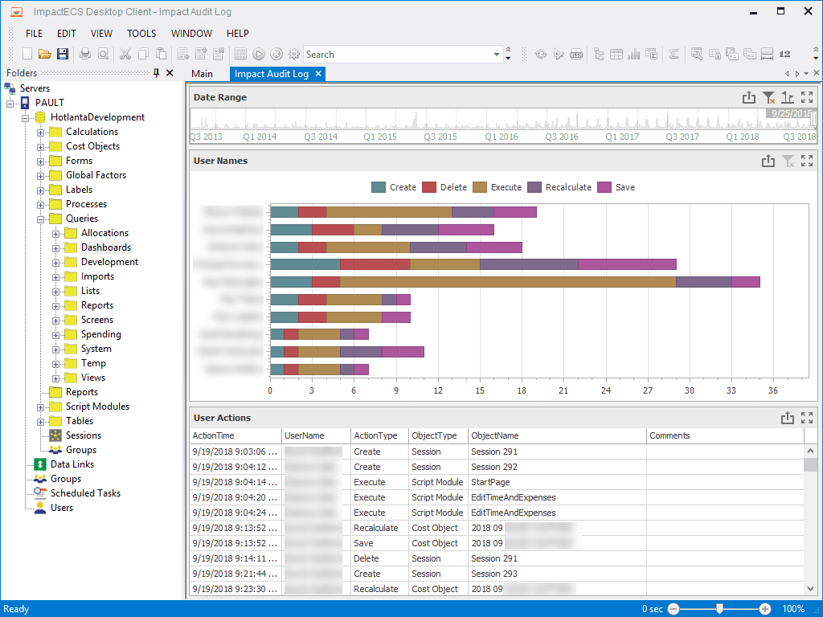The width and height of the screenshot is (823, 617).
Task: Click the Stop circle-x toolbar icon
Action: pyautogui.click(x=276, y=54)
